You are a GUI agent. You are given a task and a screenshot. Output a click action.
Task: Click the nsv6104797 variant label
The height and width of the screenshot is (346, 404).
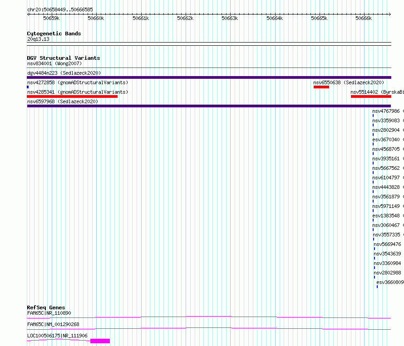click(x=388, y=178)
